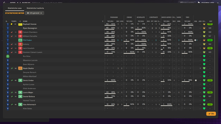Select the Devyne Rensch row
Screen dimensions: 221x124
[110, 72]
